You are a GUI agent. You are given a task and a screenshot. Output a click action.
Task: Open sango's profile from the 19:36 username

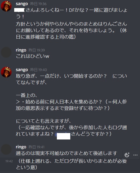coord(22,4)
